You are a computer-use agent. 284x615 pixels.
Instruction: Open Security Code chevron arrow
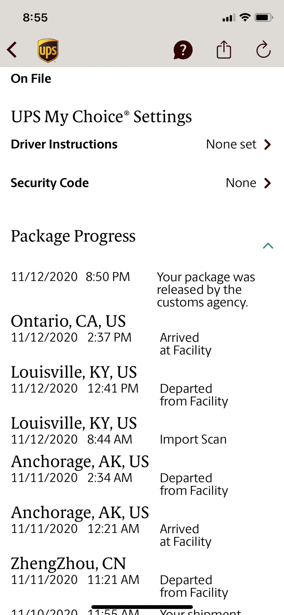click(268, 183)
